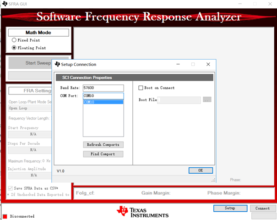This screenshot has height=220, width=277.
Task: Click Connect in SFRA GUI window
Action: [x=263, y=209]
